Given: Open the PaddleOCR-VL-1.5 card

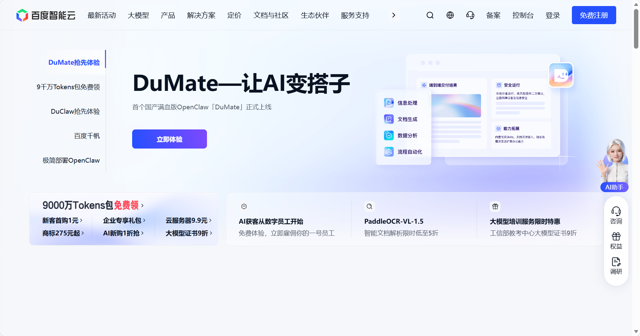Looking at the screenshot, I should coord(413,220).
